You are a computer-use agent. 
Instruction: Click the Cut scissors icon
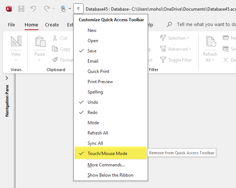point(55,38)
